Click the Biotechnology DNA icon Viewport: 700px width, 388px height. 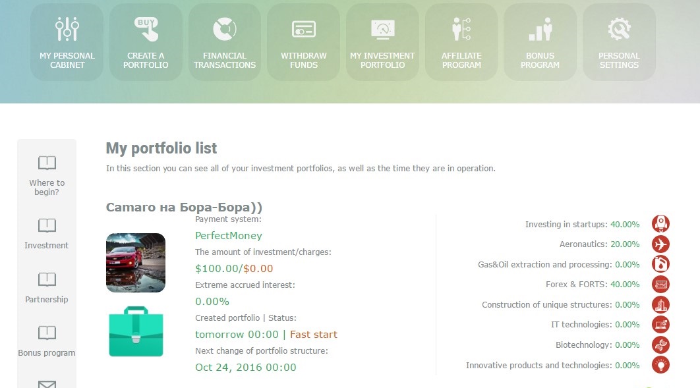pos(660,345)
